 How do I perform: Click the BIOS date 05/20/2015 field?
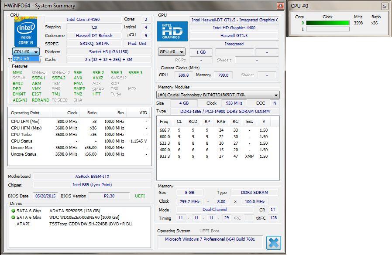coord(45,196)
